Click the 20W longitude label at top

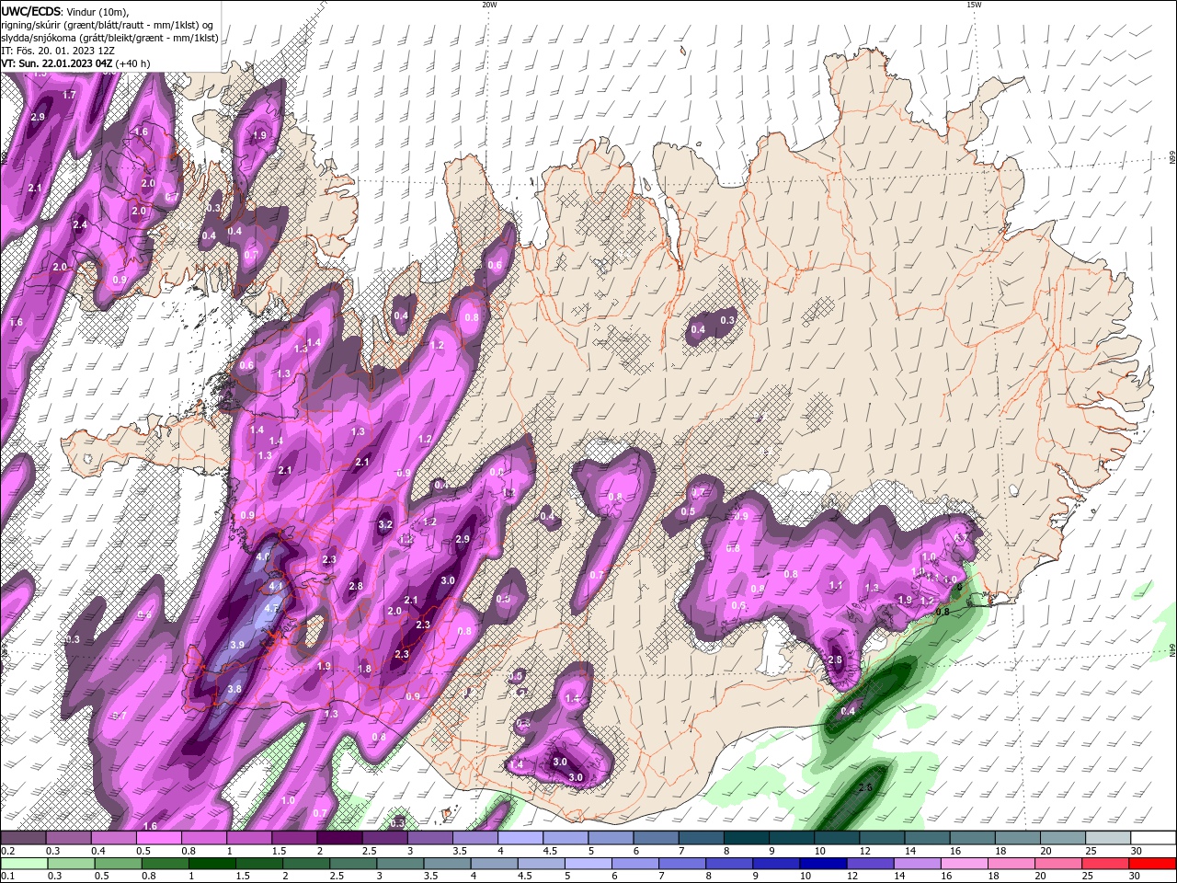click(489, 5)
